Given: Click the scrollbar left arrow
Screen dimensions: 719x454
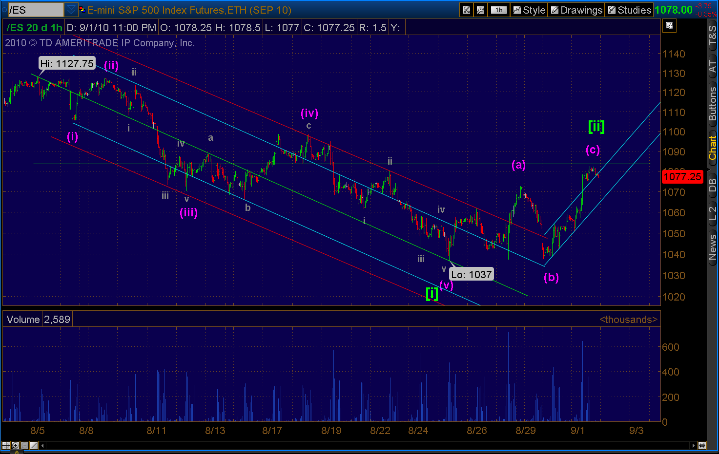Looking at the screenshot, I should (43, 445).
